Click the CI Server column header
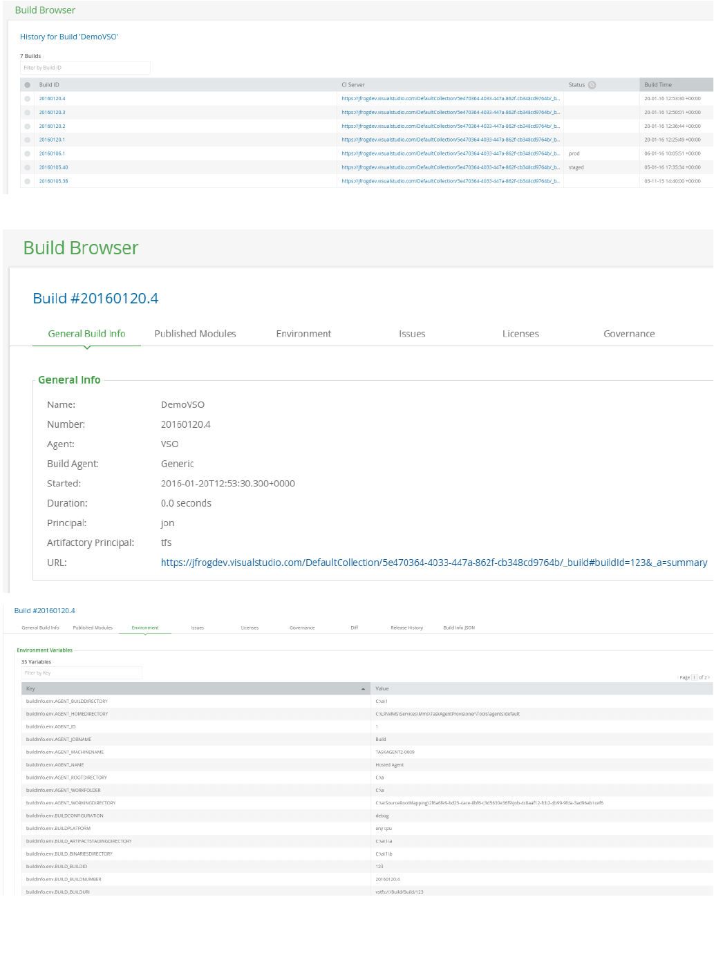Screen dimensions: 714x962 tap(353, 85)
